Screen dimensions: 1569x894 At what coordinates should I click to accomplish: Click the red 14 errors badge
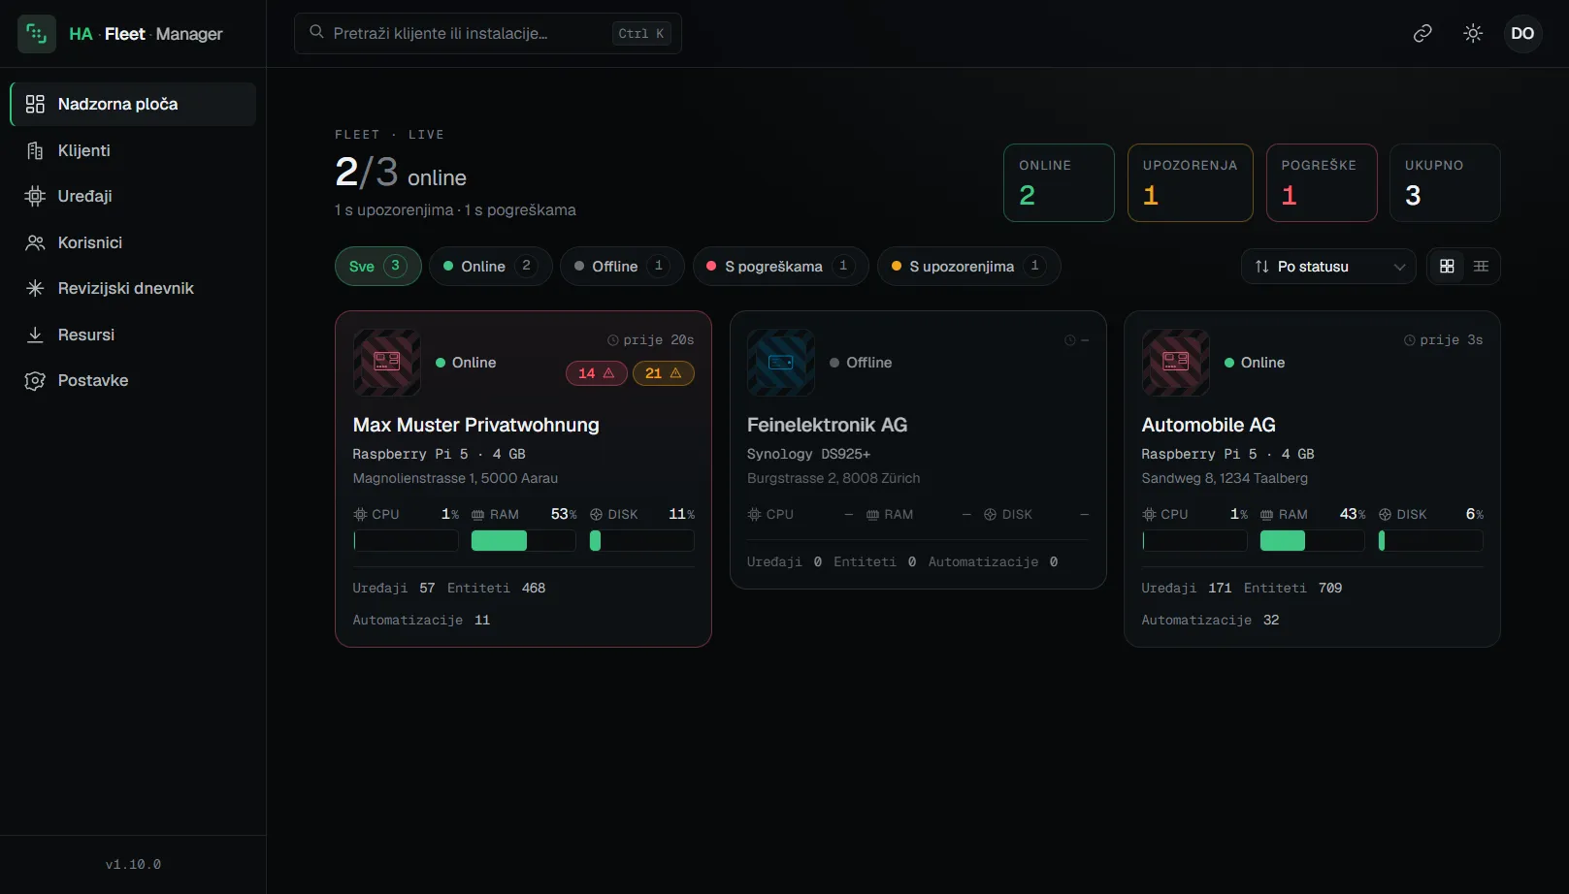click(596, 373)
